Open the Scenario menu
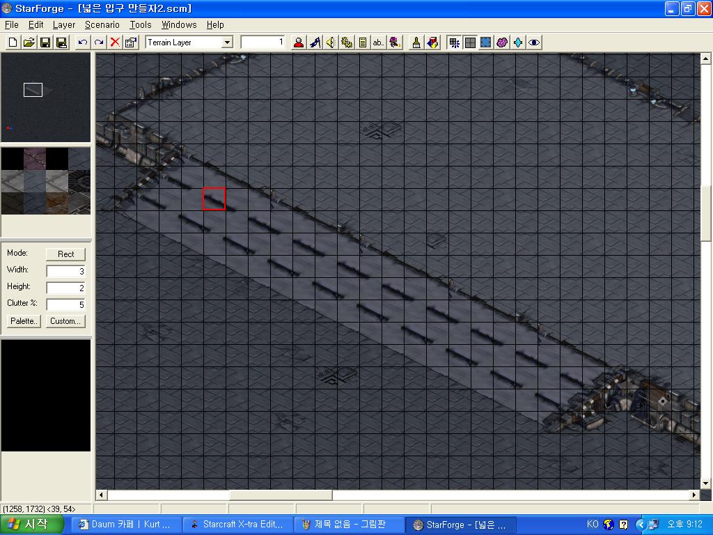The height and width of the screenshot is (535, 713). [102, 24]
